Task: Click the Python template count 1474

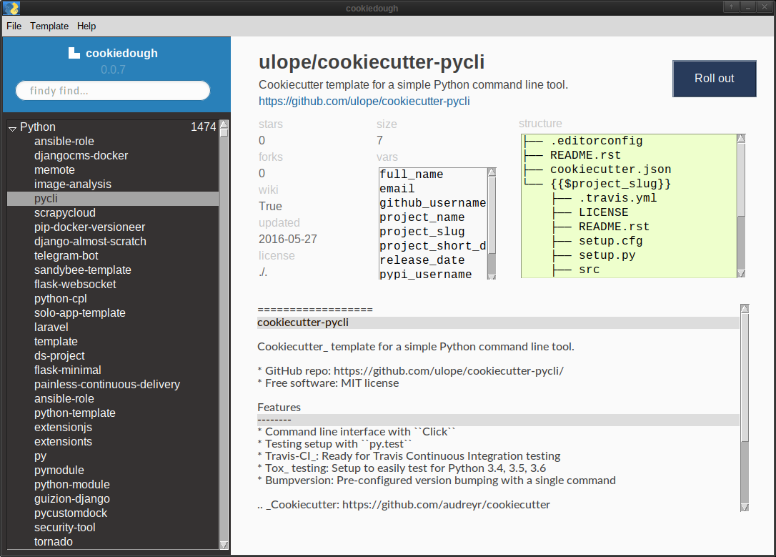Action: (x=204, y=127)
